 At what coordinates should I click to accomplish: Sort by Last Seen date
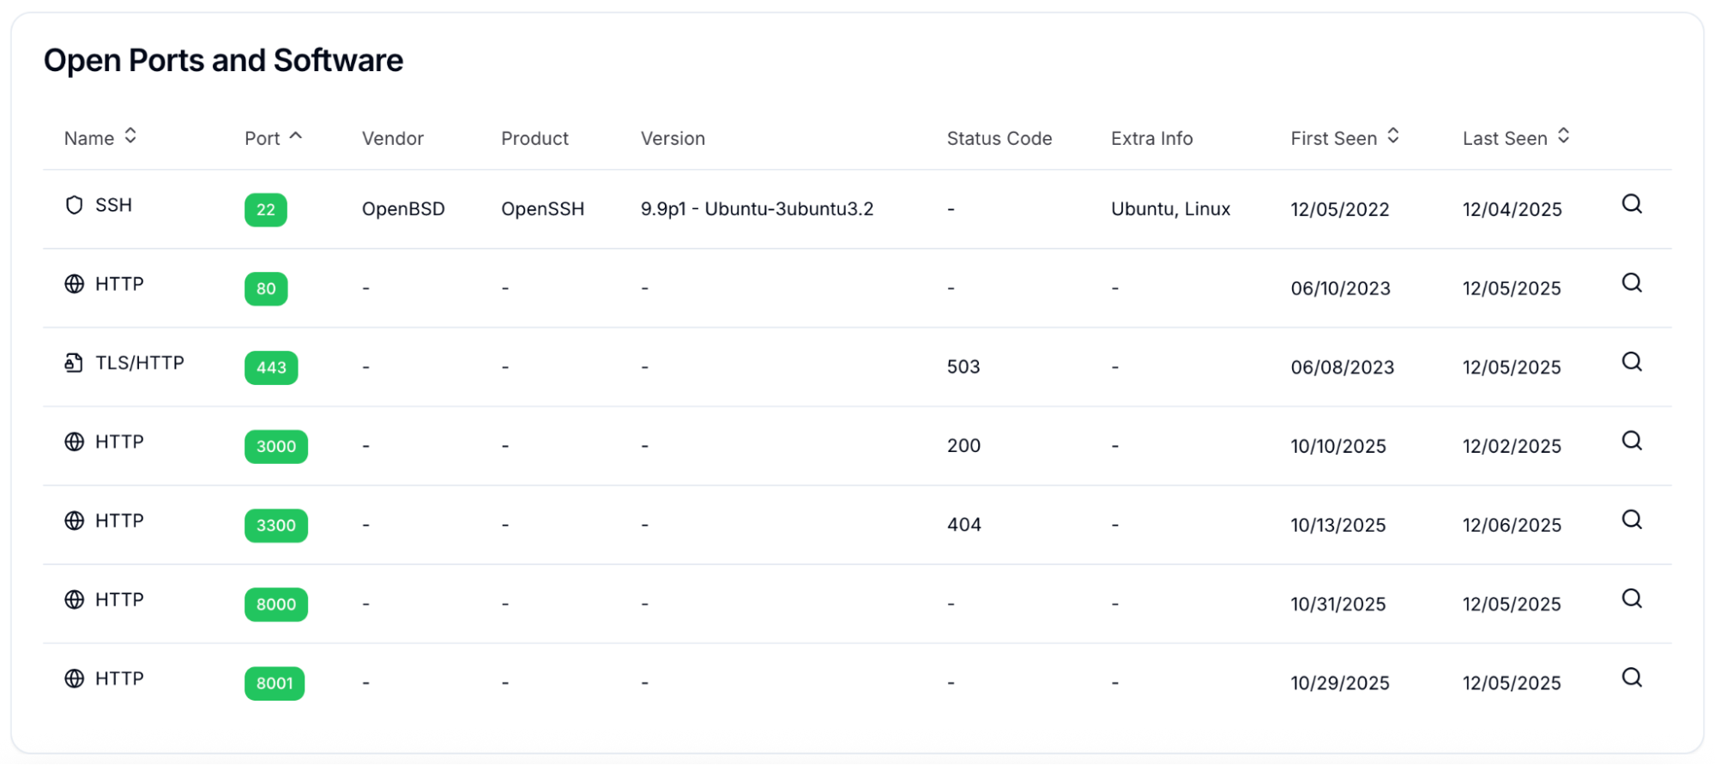[x=1564, y=136]
